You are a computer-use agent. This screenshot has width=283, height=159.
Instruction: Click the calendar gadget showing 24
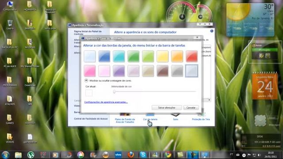(265, 86)
